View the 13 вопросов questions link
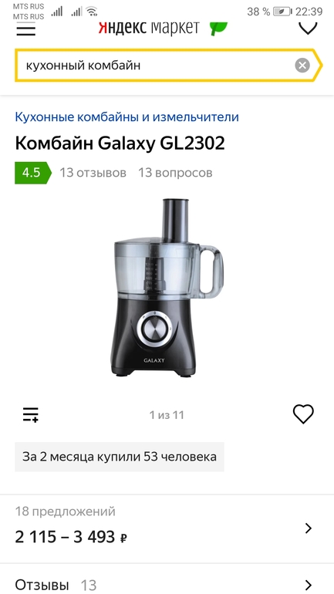The height and width of the screenshot is (594, 334). click(175, 173)
